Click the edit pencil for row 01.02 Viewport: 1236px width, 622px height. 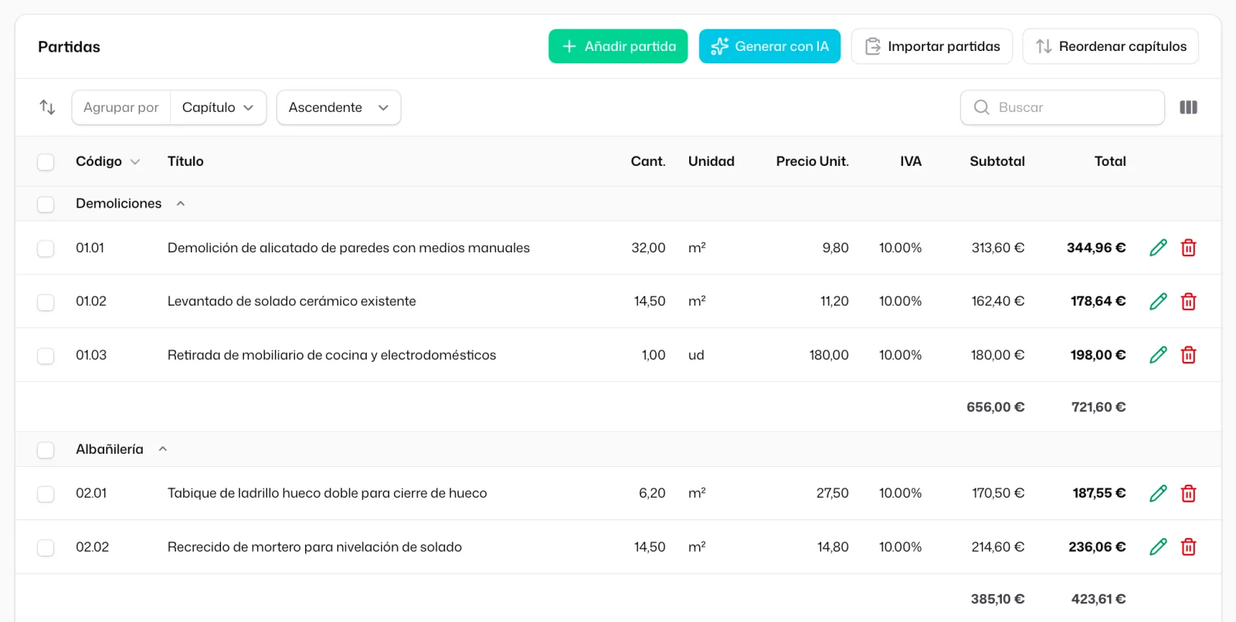coord(1158,301)
